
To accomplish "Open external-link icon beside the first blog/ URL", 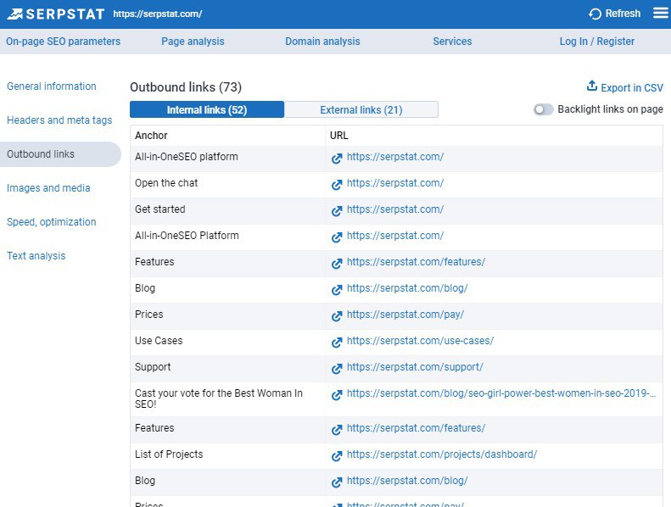I will pos(337,290).
